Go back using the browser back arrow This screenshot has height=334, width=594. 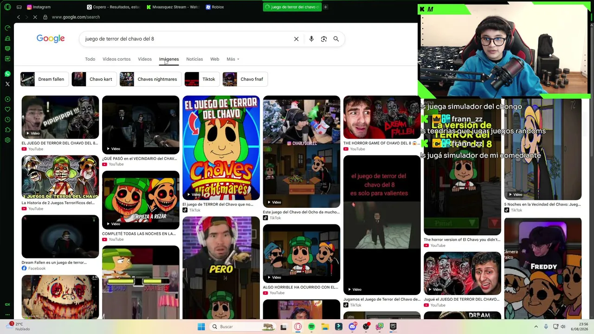[19, 17]
